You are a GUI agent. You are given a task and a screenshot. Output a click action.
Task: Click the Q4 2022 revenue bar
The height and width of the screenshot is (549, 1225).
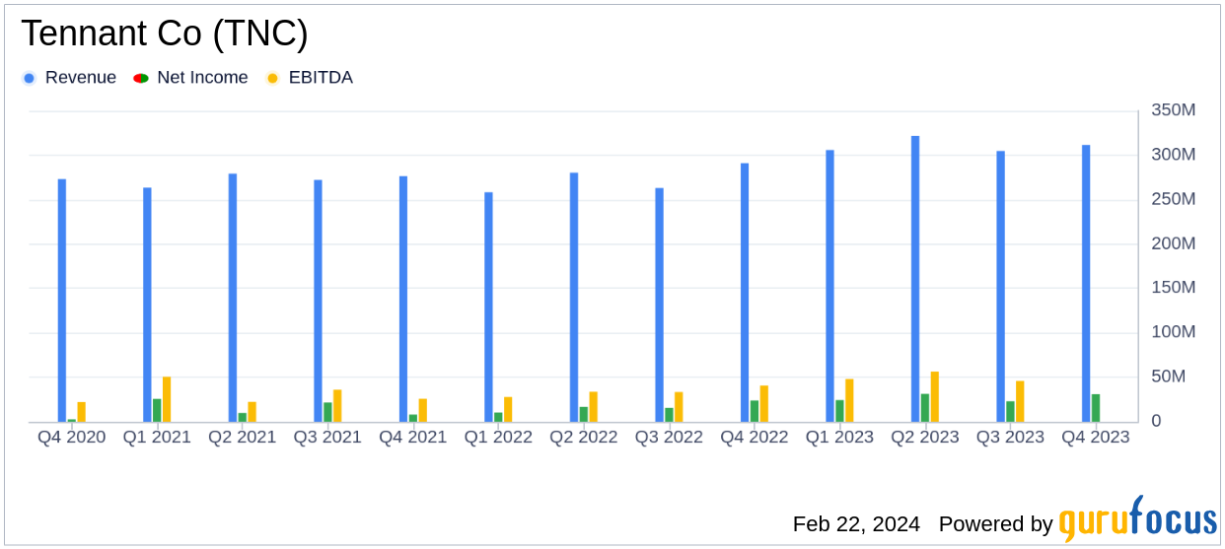745,293
